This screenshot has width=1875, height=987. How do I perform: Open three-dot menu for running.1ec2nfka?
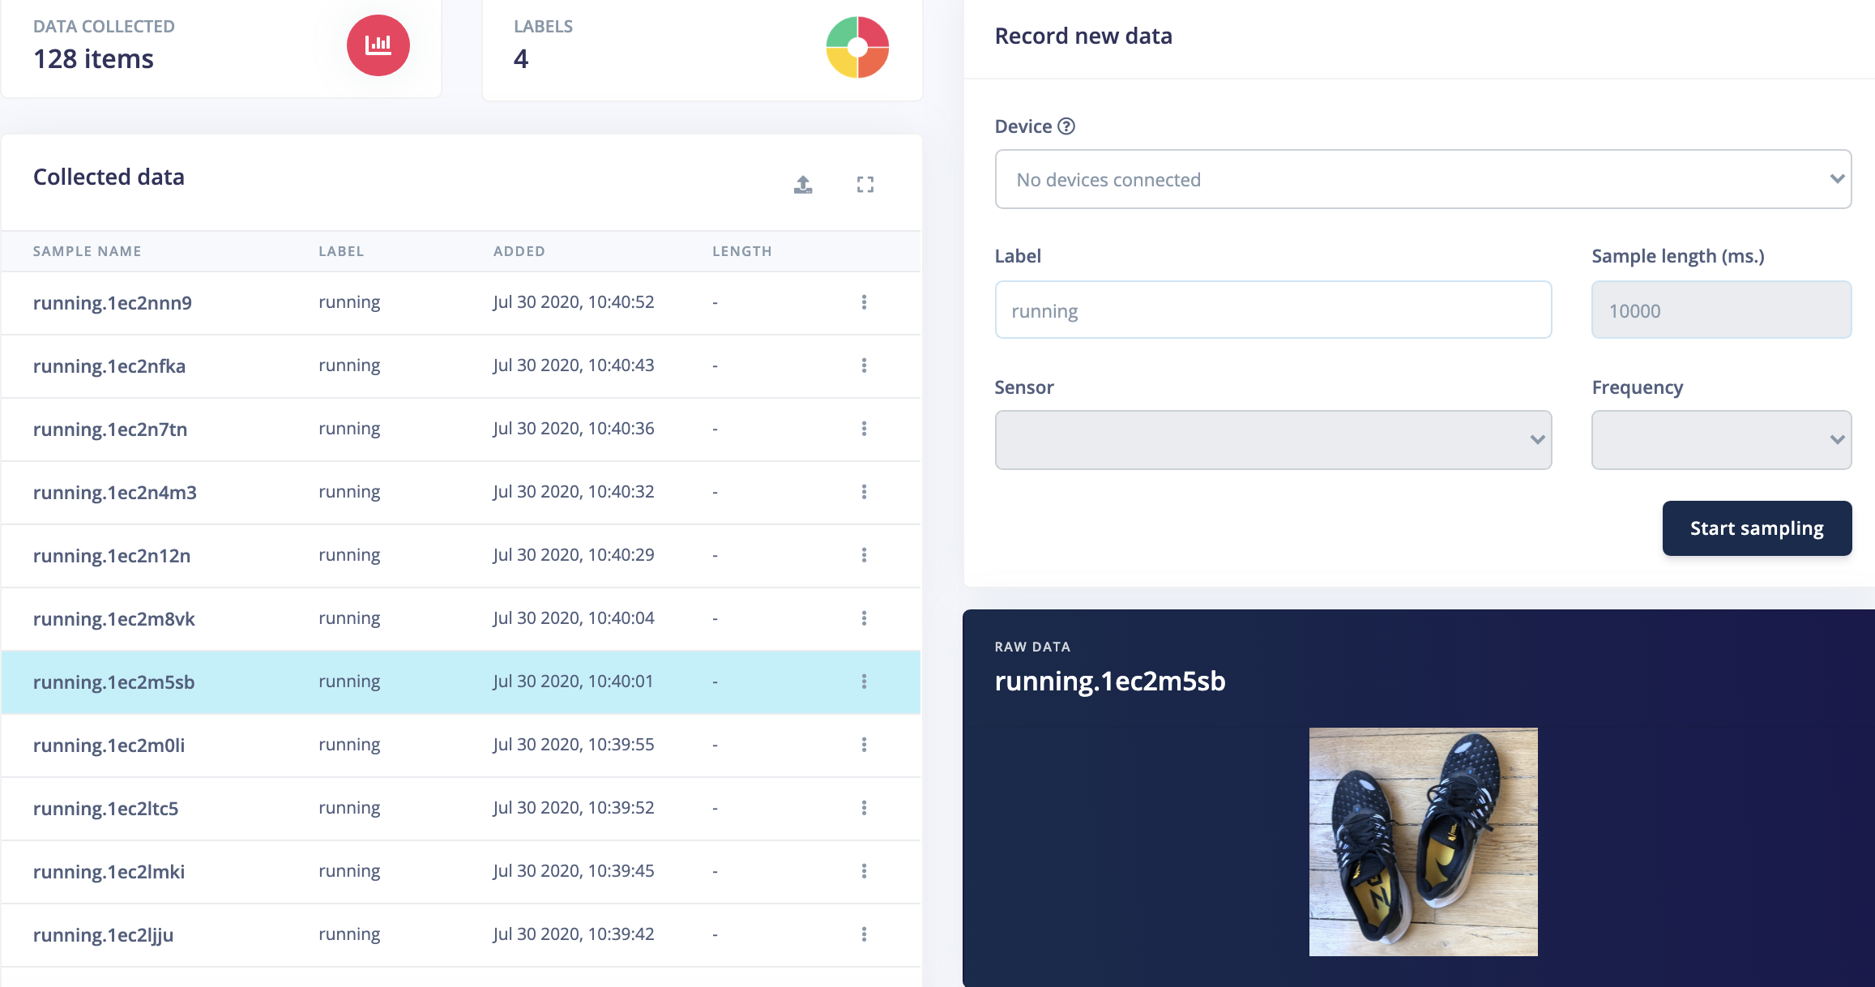pos(864,365)
